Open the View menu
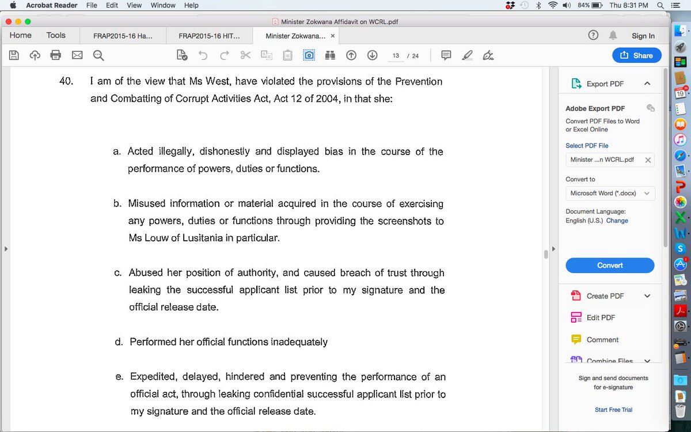The image size is (691, 432). pyautogui.click(x=134, y=5)
